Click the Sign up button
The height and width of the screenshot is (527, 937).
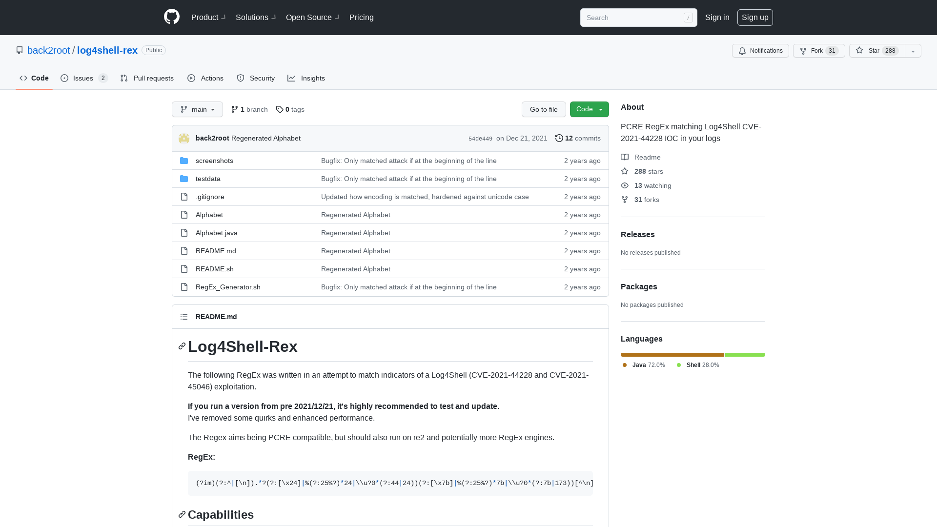[x=755, y=18]
